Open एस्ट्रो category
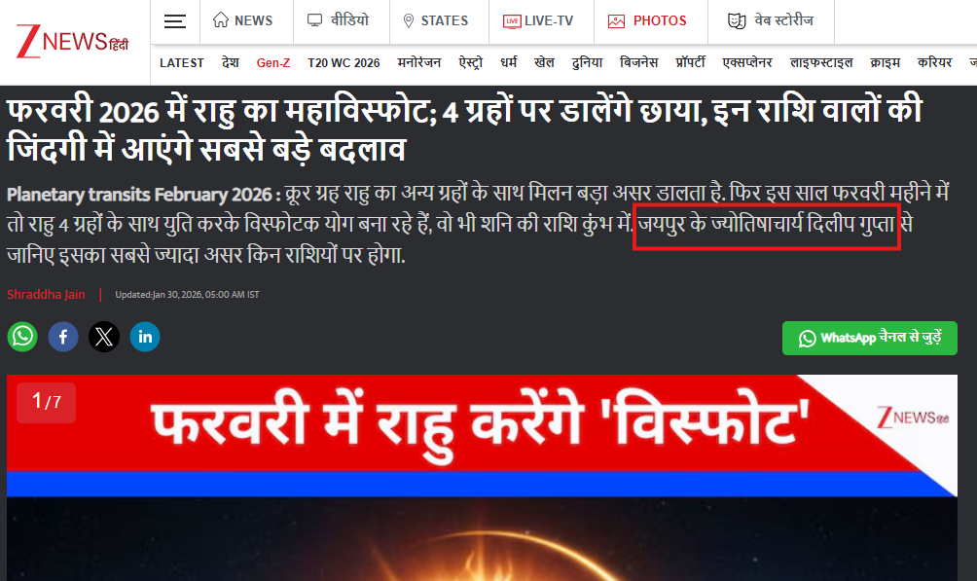The image size is (977, 581). tap(470, 63)
